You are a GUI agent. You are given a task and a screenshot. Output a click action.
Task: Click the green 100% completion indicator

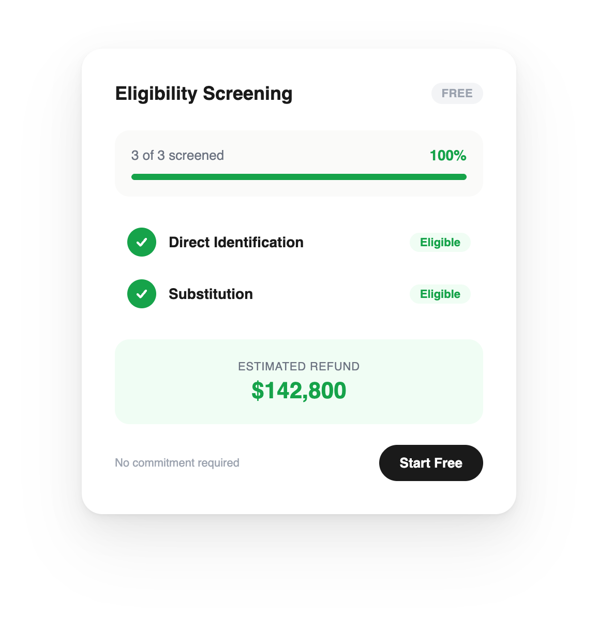pyautogui.click(x=448, y=156)
